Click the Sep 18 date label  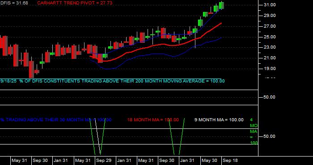pos(230,161)
